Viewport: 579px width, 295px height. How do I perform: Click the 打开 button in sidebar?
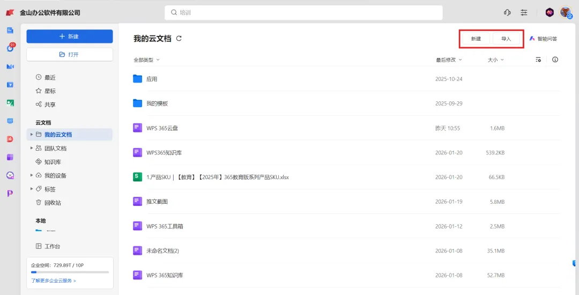click(x=69, y=54)
